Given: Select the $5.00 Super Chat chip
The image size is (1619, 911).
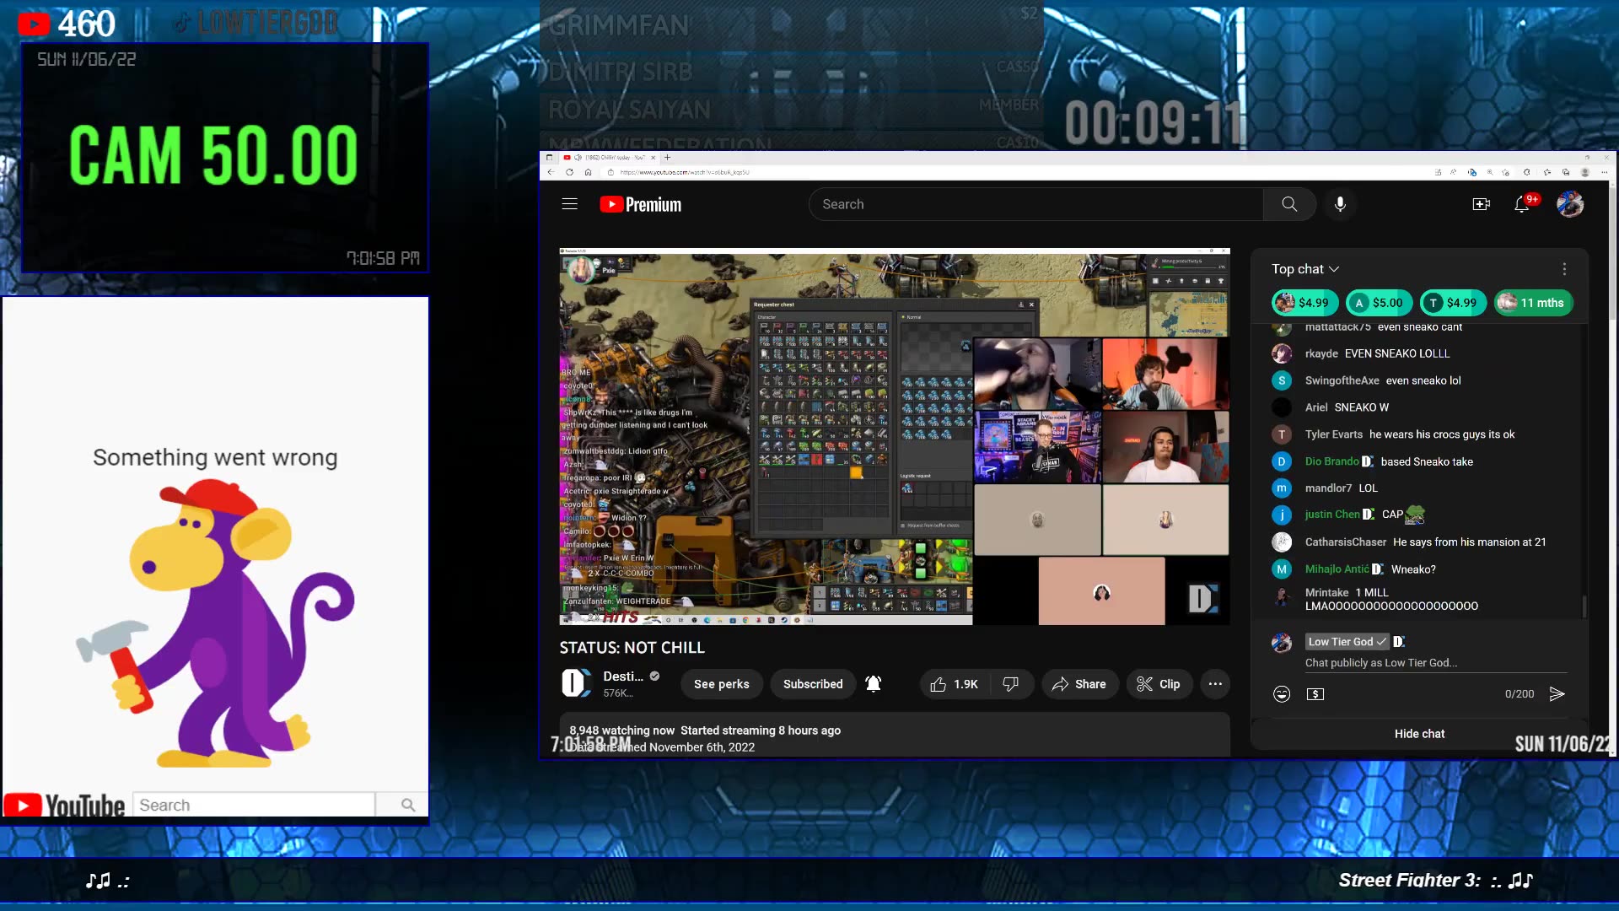Looking at the screenshot, I should pyautogui.click(x=1378, y=303).
